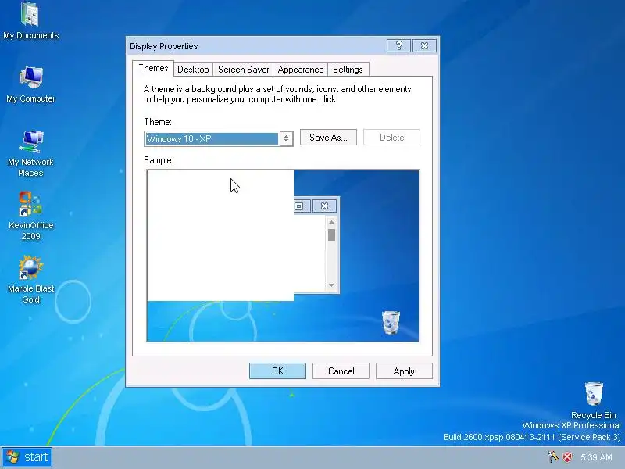Image resolution: width=625 pixels, height=469 pixels.
Task: Open the Theme dropdown arrow
Action: pyautogui.click(x=286, y=139)
